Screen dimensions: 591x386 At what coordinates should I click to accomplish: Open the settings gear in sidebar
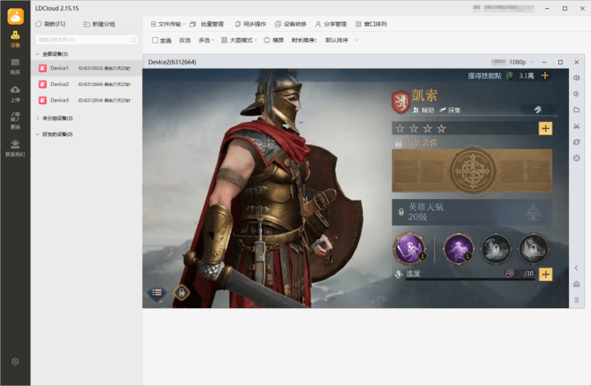(x=15, y=361)
